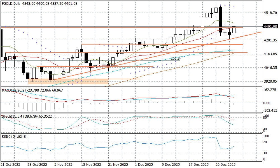Click the 21 Oct 2025 date label
This screenshot has height=168, width=280.
pos(11,164)
